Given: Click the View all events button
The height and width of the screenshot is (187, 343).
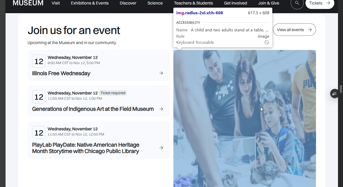Looking at the screenshot, I should [294, 30].
